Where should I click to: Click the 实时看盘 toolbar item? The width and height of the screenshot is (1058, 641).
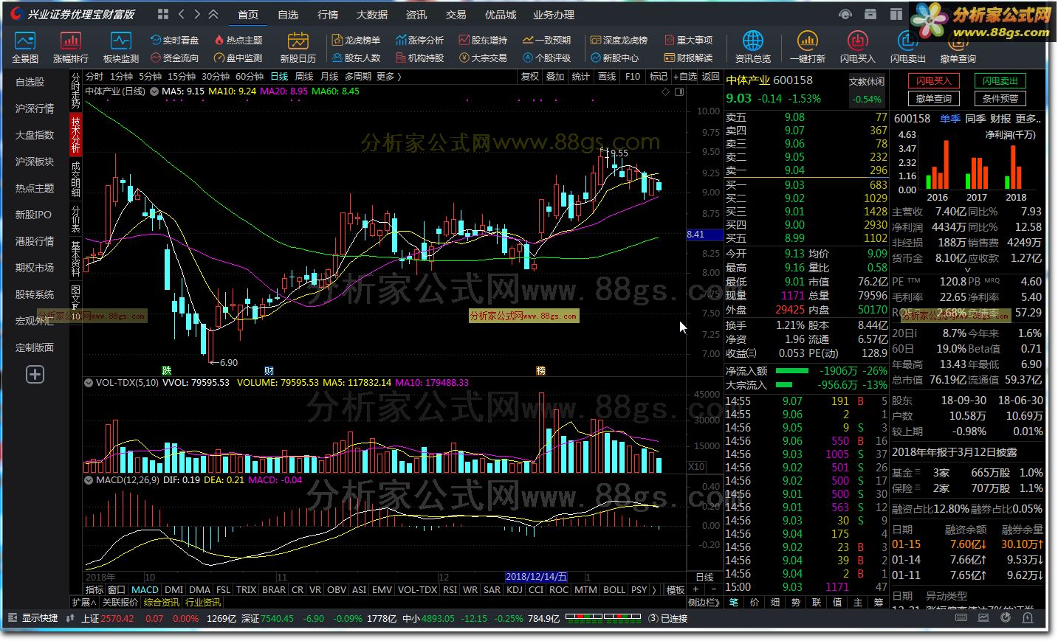tap(174, 40)
